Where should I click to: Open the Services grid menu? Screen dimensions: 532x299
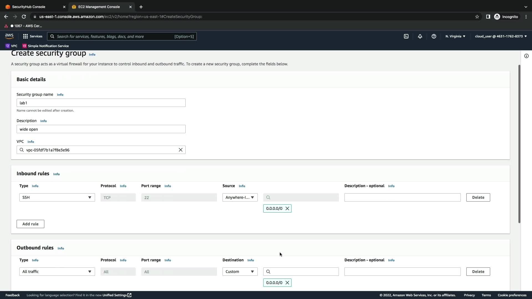coord(33,36)
